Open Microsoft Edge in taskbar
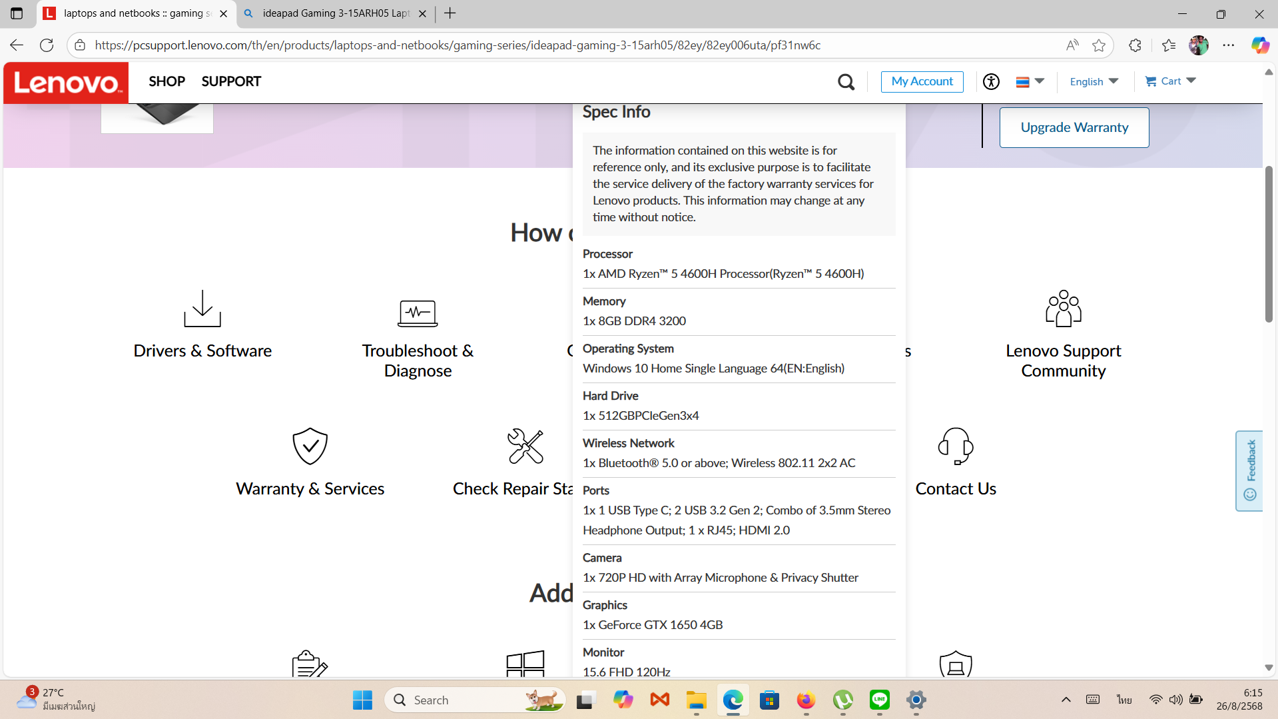The height and width of the screenshot is (719, 1278). click(733, 700)
